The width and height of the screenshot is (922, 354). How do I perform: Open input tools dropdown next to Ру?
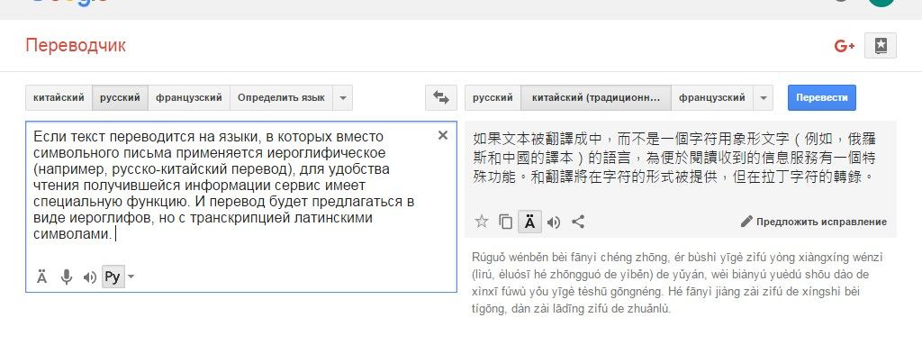(131, 277)
